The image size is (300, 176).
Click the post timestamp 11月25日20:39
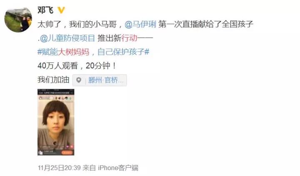tap(59, 168)
